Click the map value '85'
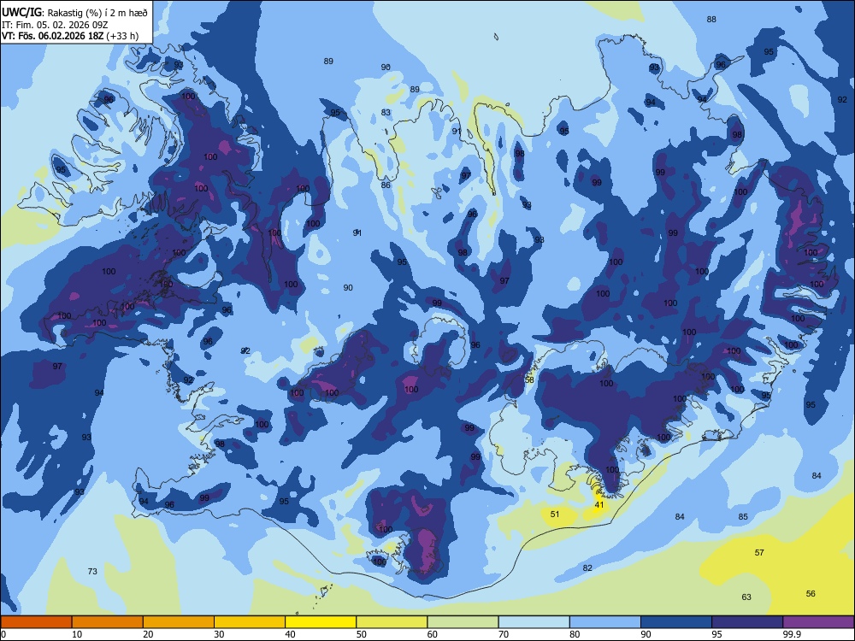The width and height of the screenshot is (855, 641). [743, 517]
